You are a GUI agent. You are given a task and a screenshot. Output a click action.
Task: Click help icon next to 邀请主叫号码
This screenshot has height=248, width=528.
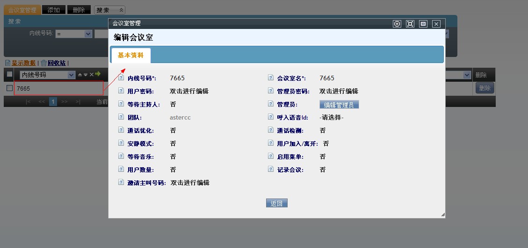click(121, 183)
